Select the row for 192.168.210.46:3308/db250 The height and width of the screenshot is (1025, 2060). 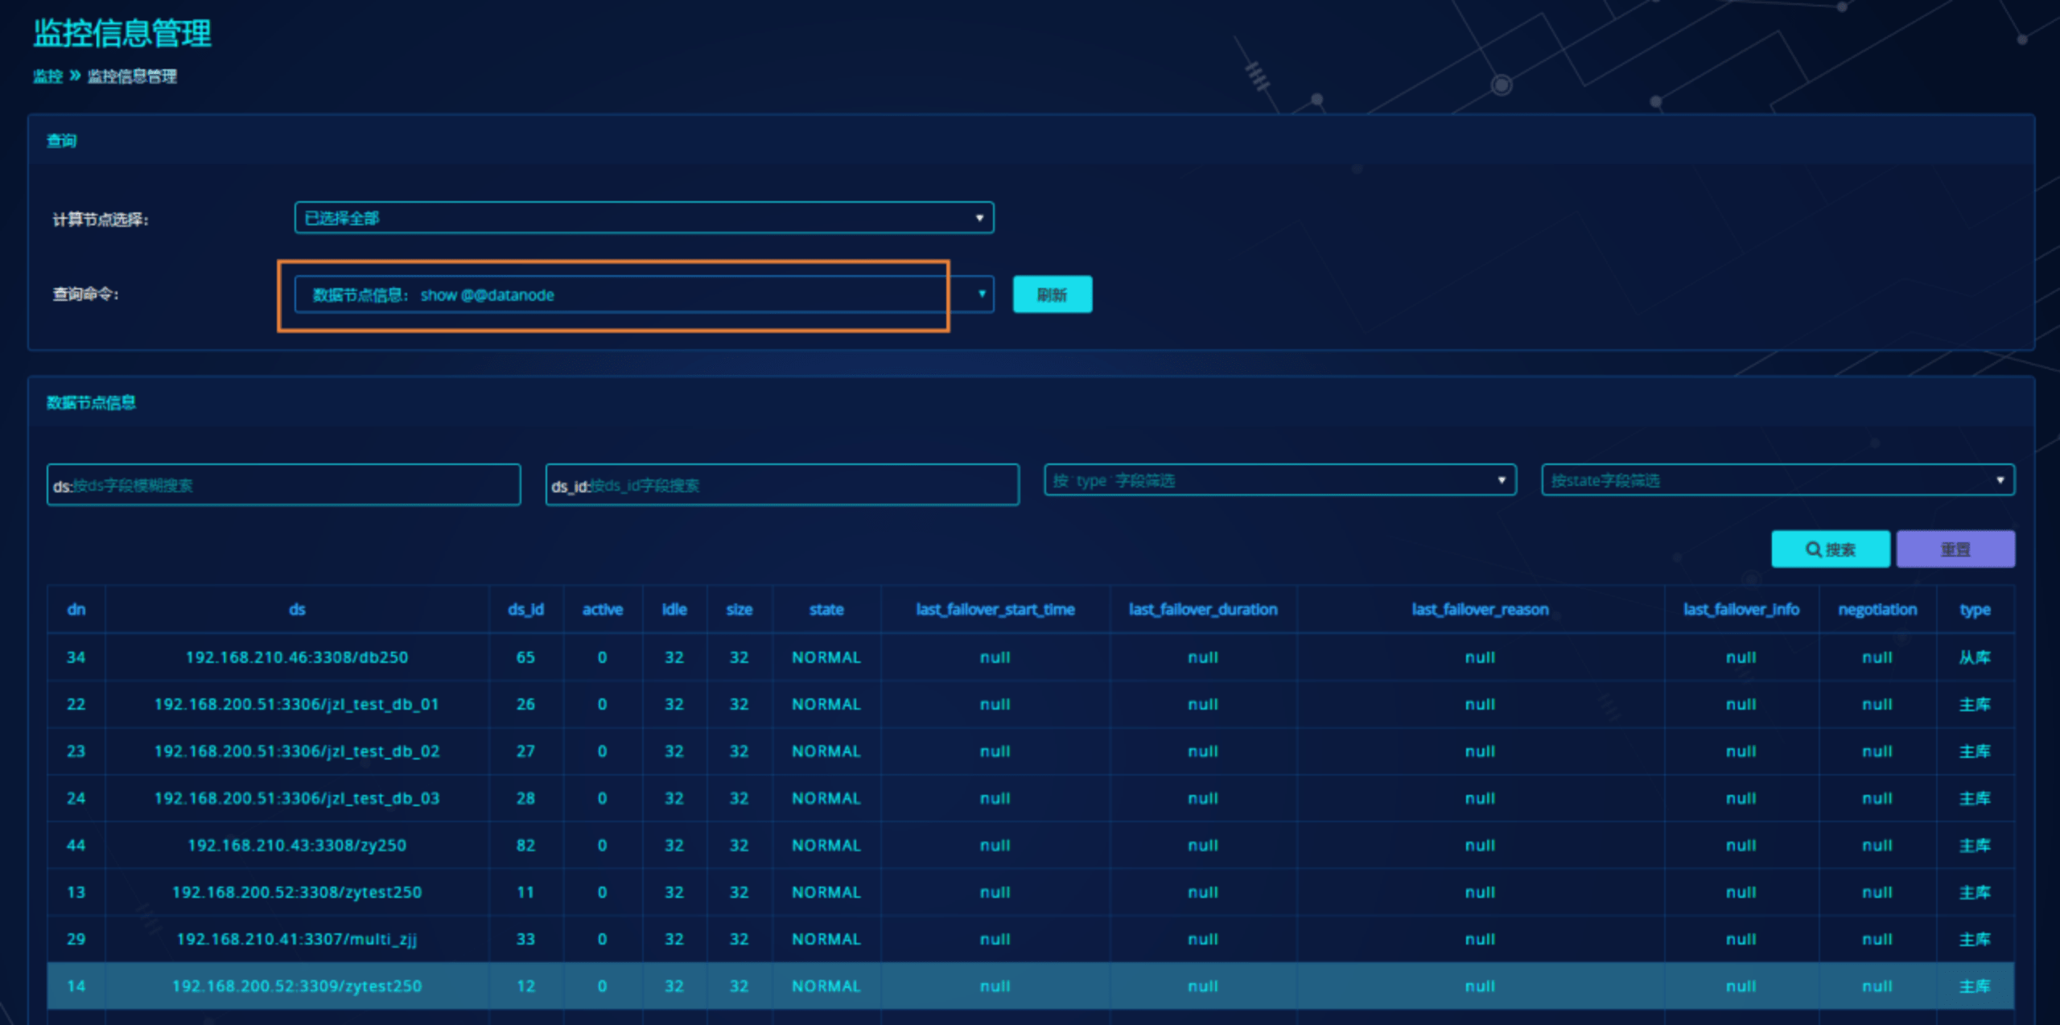[x=297, y=657]
